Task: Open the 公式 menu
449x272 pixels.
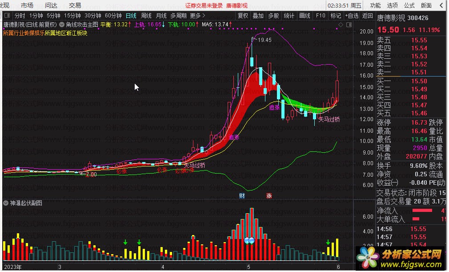Action: 409,5
